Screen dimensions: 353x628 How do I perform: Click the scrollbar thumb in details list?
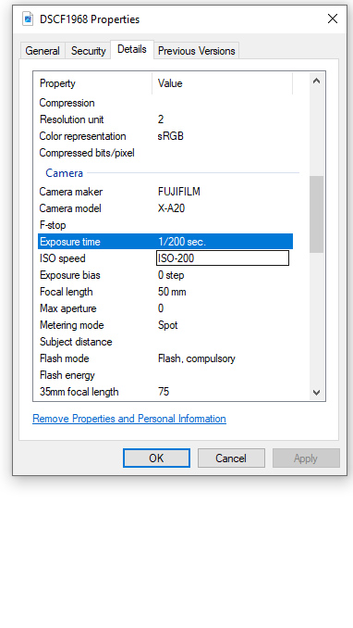pyautogui.click(x=316, y=214)
